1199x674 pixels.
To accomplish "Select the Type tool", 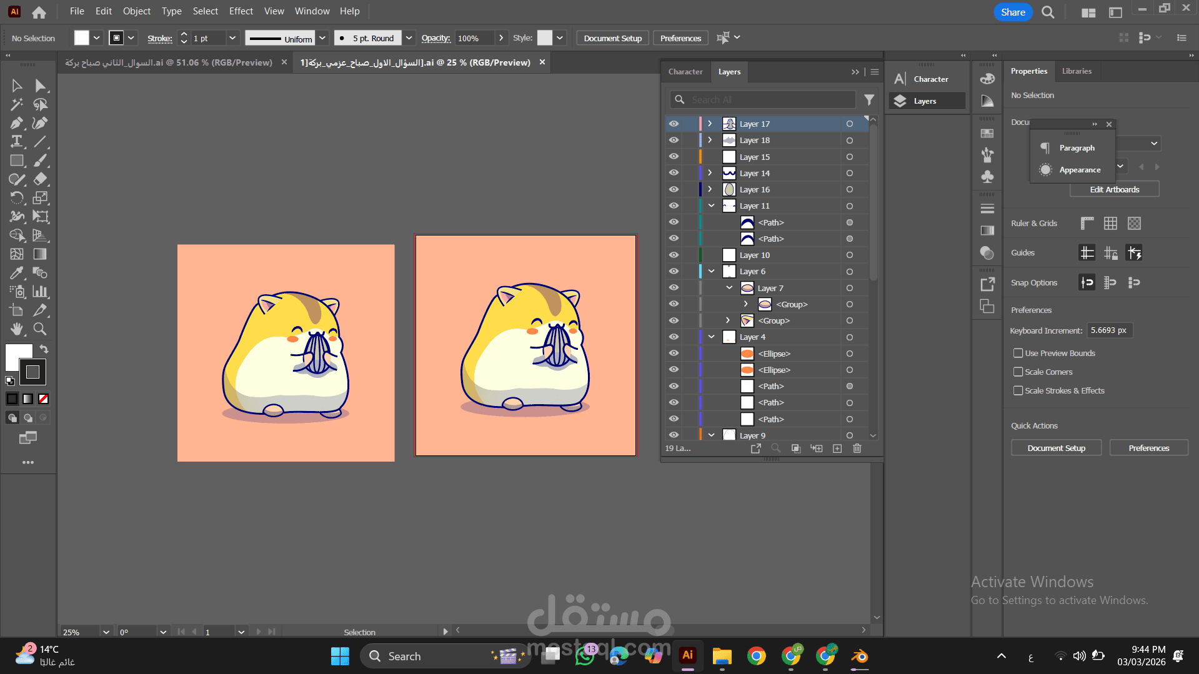I will pyautogui.click(x=17, y=142).
